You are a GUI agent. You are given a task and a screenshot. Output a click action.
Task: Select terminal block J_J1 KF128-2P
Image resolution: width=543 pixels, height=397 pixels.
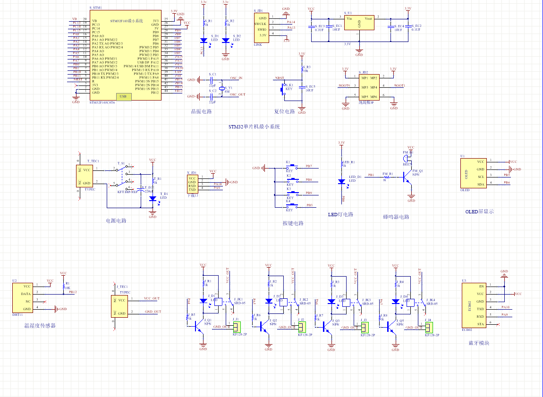tap(237, 327)
